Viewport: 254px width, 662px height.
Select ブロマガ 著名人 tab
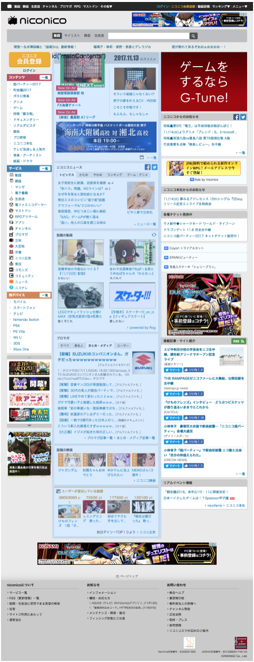pyautogui.click(x=79, y=346)
